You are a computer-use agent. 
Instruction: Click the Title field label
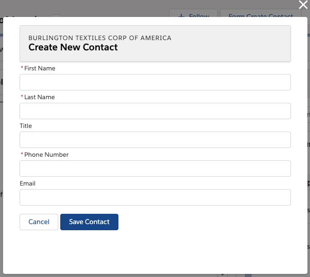26,126
